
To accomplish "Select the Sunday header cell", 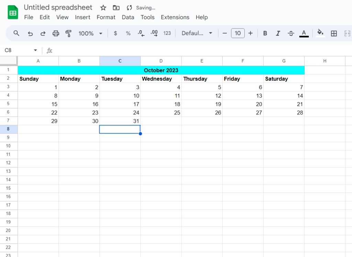I will point(38,79).
